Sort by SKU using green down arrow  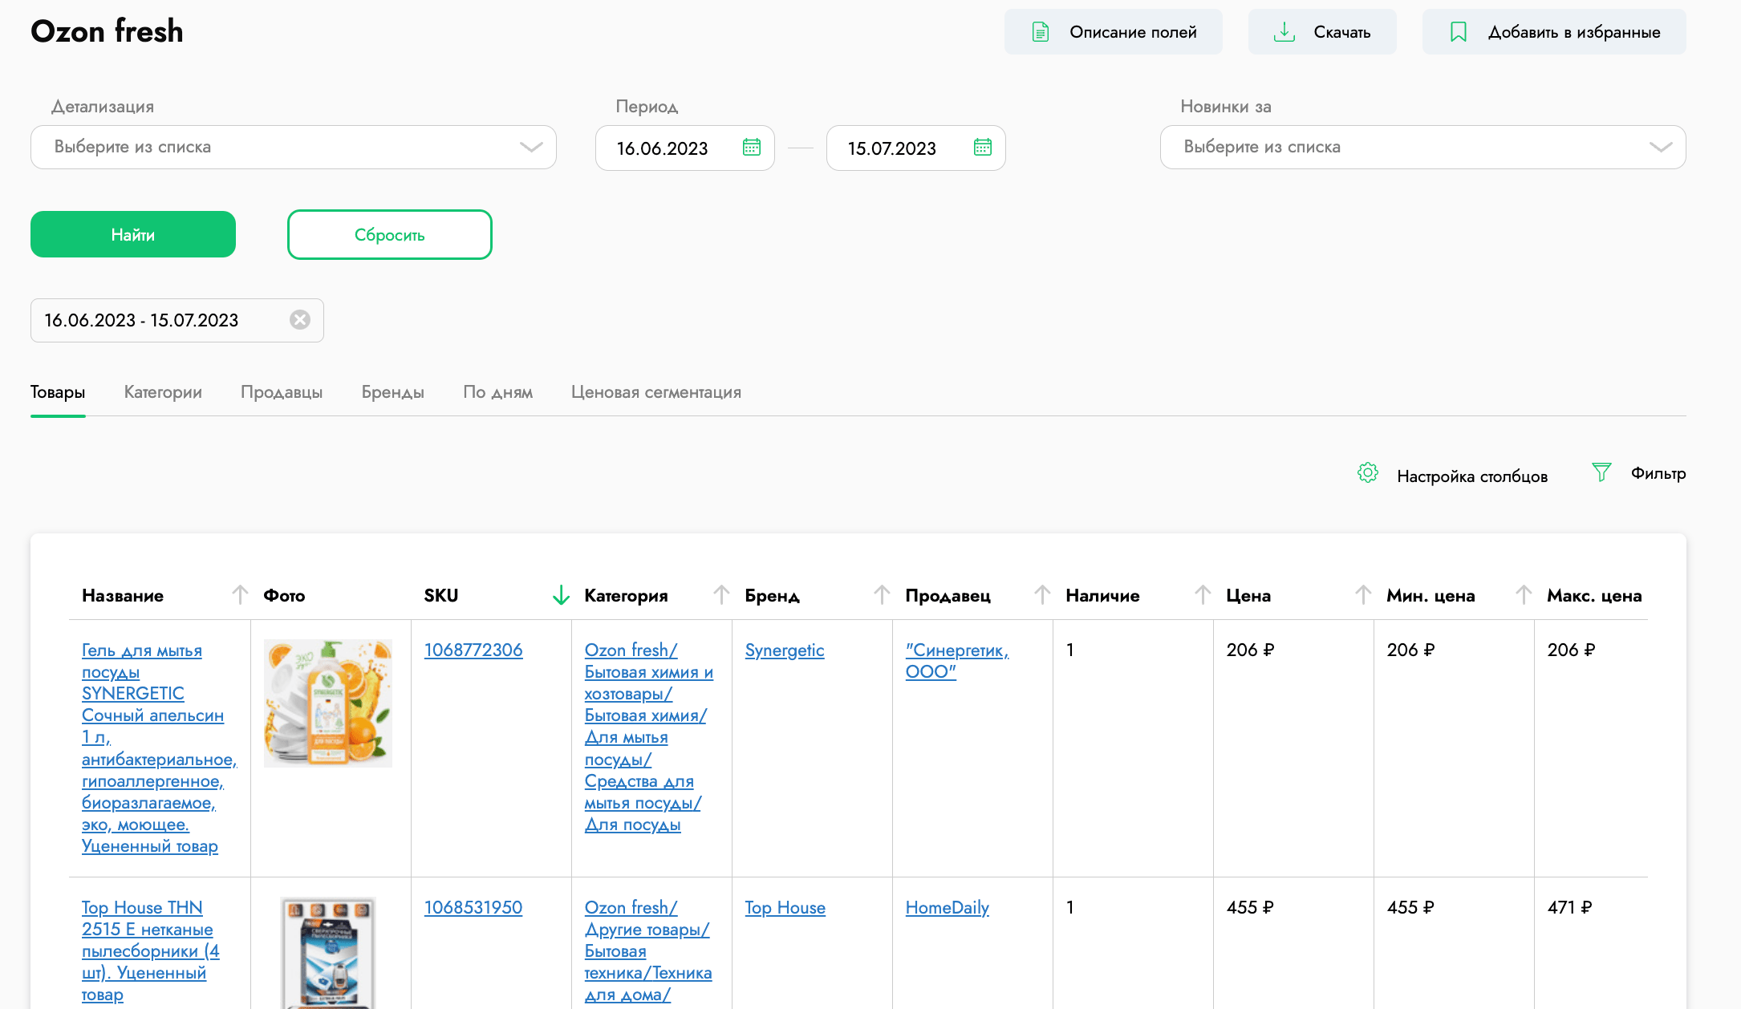[561, 594]
